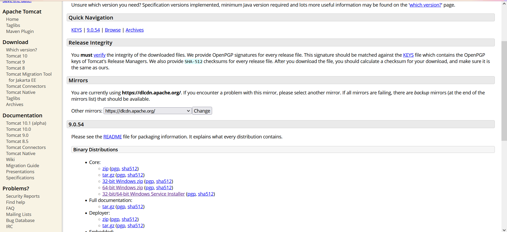Open pgp signature for Deployer zip
This screenshot has width=507, height=232.
[x=115, y=219]
